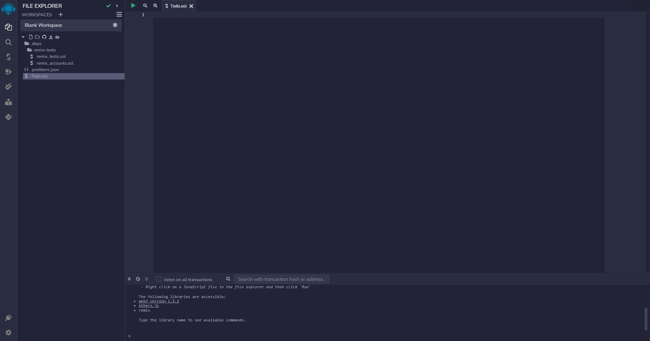Viewport: 650px width, 341px height.
Task: Open search in files sidebar icon
Action: coord(8,42)
